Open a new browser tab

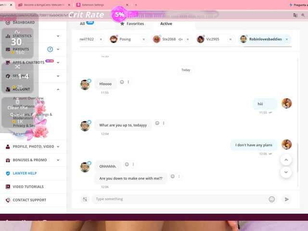pyautogui.click(x=136, y=5)
